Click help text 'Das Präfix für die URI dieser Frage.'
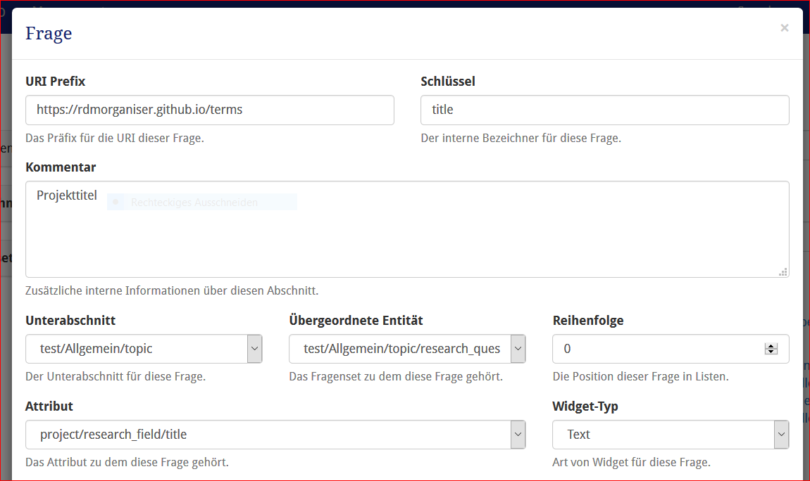The image size is (810, 481). [115, 138]
